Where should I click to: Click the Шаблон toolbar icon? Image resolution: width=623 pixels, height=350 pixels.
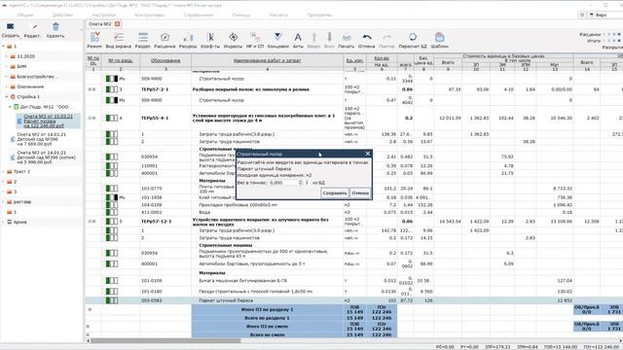[x=439, y=37]
